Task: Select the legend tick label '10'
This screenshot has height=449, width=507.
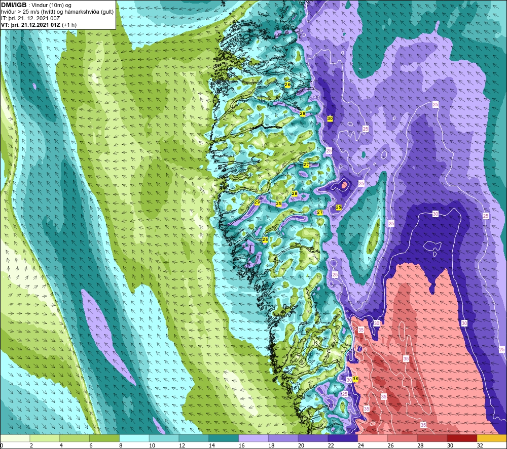Action: tap(152, 445)
